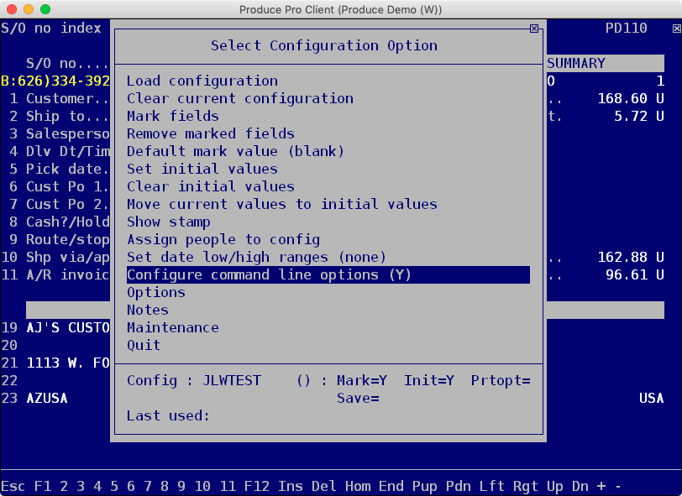This screenshot has height=496, width=682.
Task: Click line 23 AZUSA text
Action: [x=46, y=398]
